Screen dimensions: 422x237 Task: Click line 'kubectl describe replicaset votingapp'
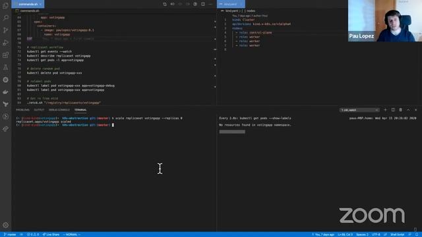click(x=59, y=56)
